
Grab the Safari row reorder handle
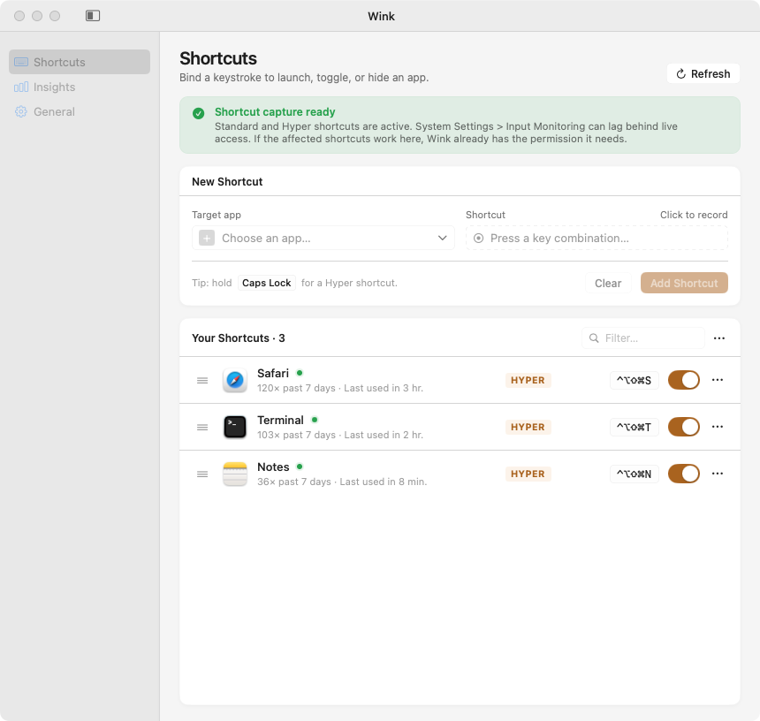202,380
